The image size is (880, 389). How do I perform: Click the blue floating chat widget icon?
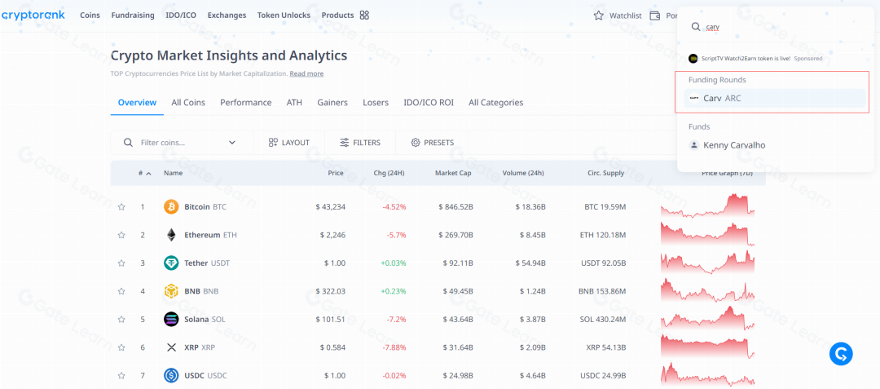click(x=841, y=353)
